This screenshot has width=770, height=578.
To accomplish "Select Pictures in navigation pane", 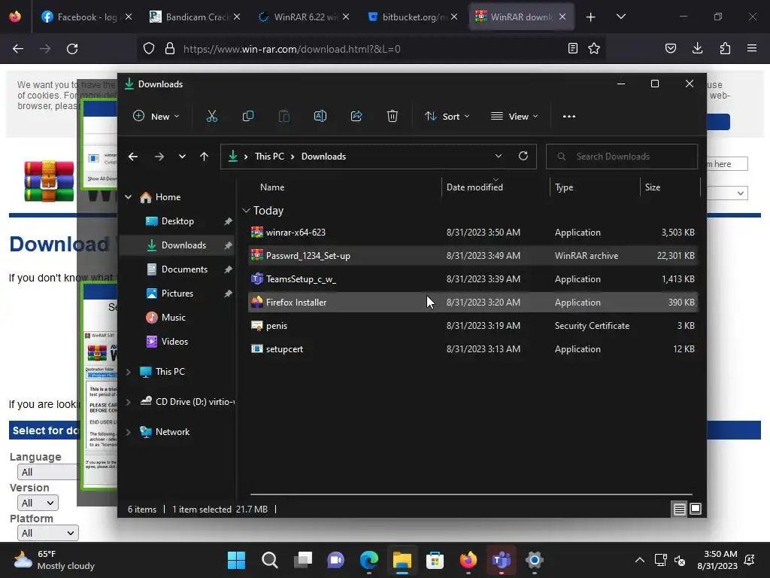I will tap(176, 294).
